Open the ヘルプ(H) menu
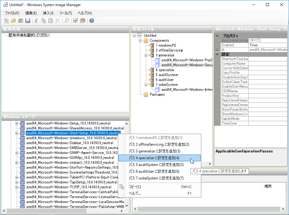 (85, 13)
